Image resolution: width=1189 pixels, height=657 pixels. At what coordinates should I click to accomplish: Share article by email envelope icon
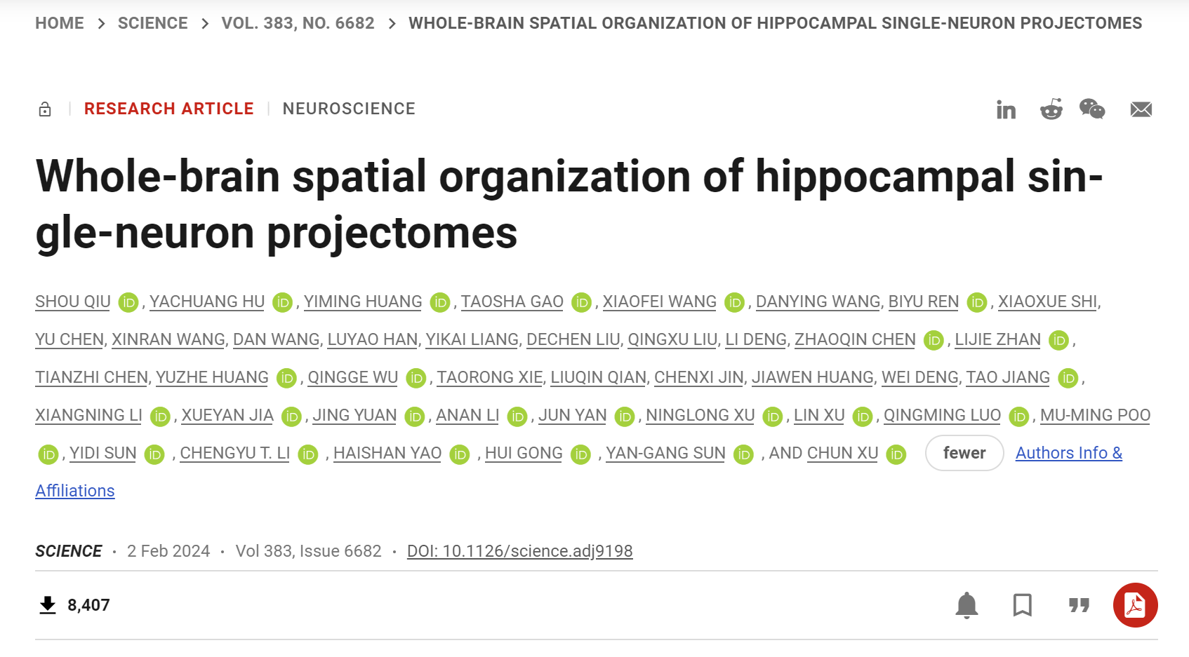point(1141,109)
